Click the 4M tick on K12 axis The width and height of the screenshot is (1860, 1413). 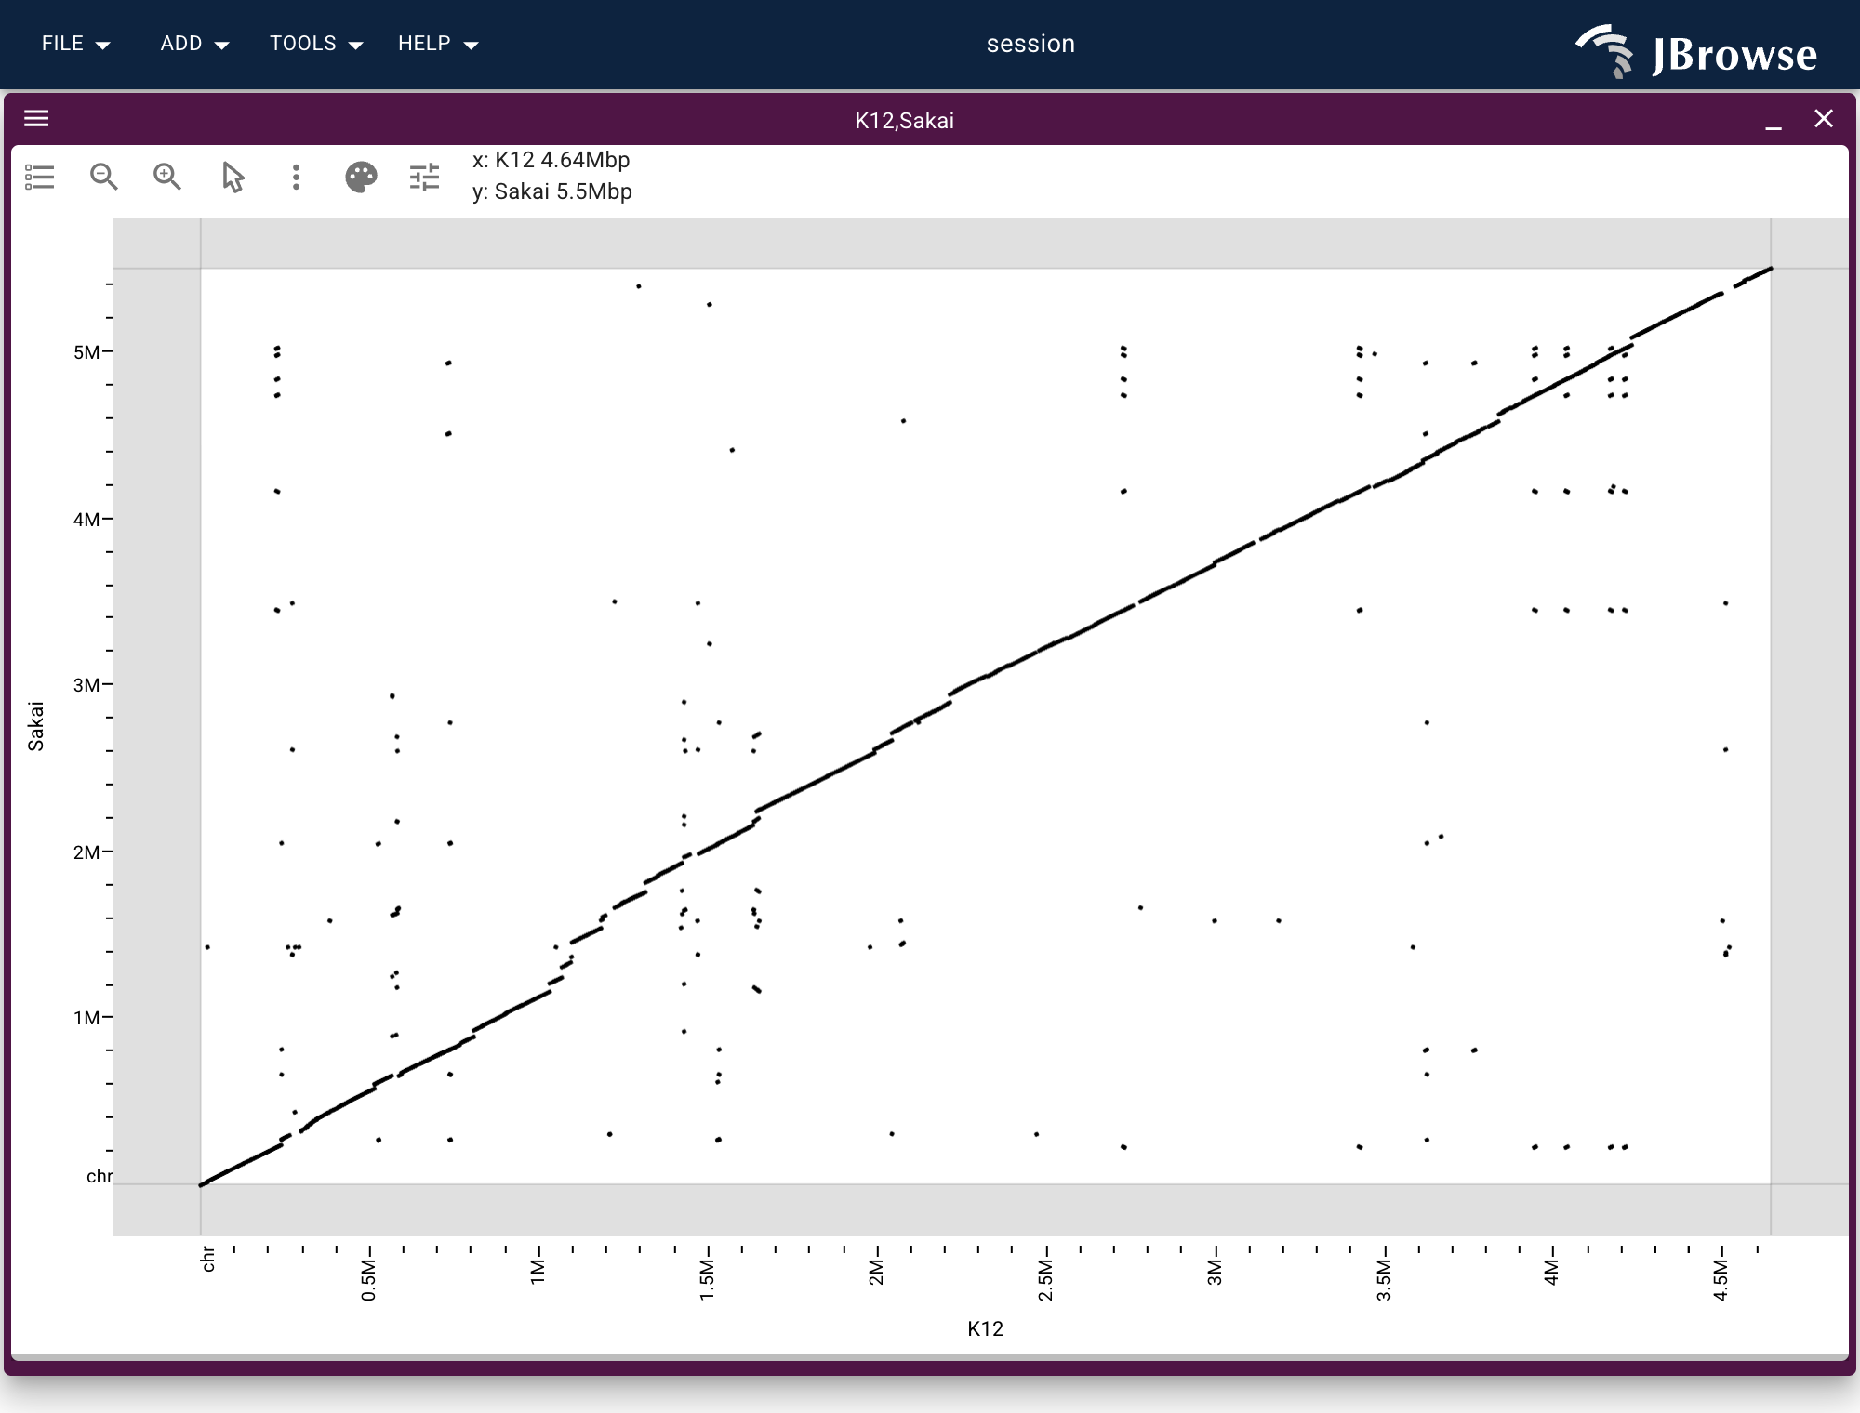click(x=1551, y=1273)
